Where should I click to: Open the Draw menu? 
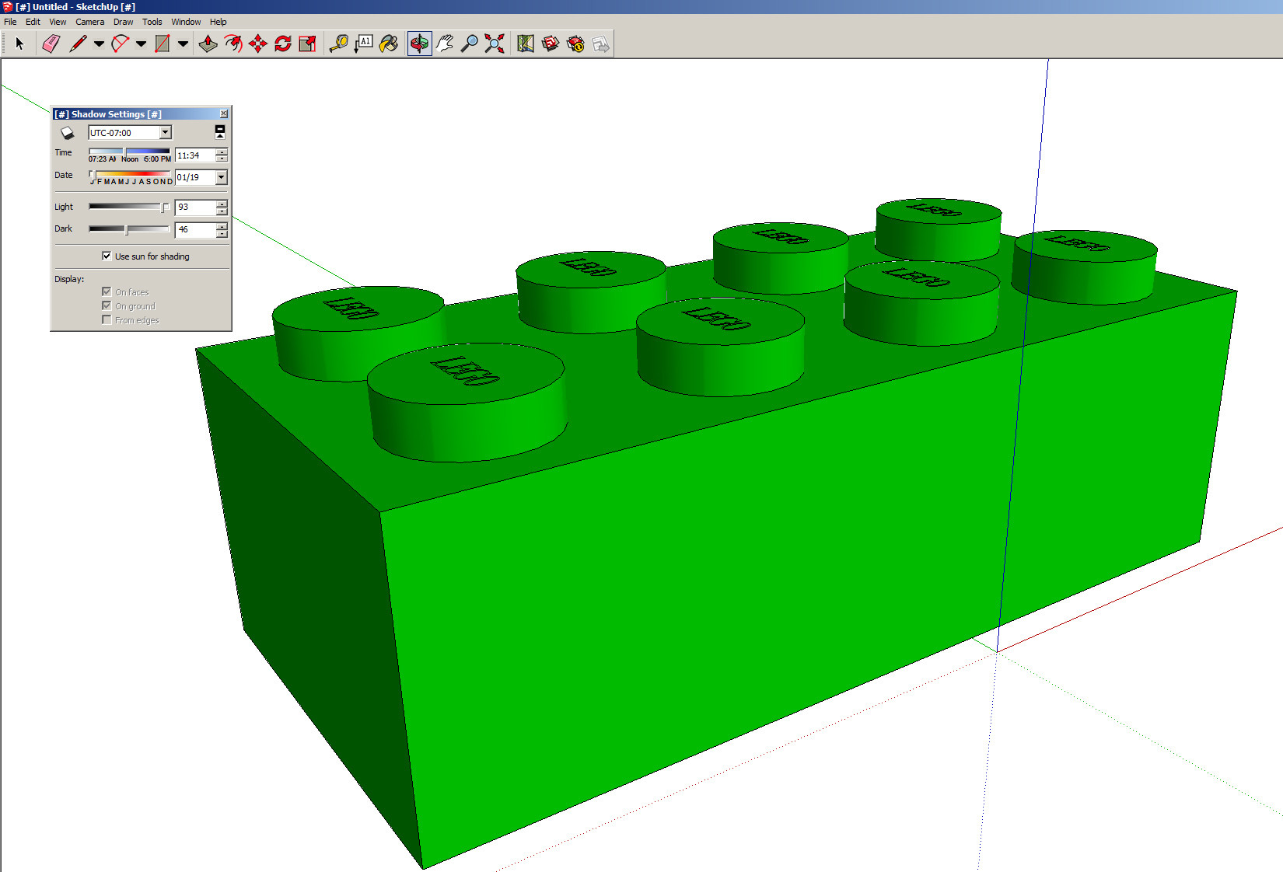coord(123,22)
